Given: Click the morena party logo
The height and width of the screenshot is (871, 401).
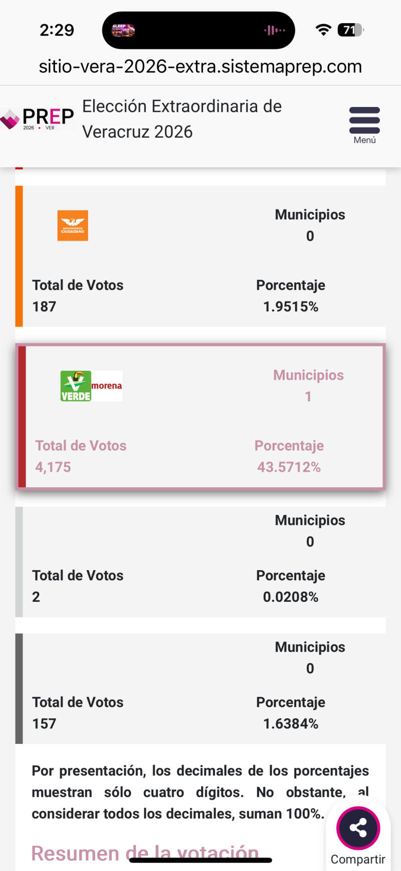Looking at the screenshot, I should 107,386.
